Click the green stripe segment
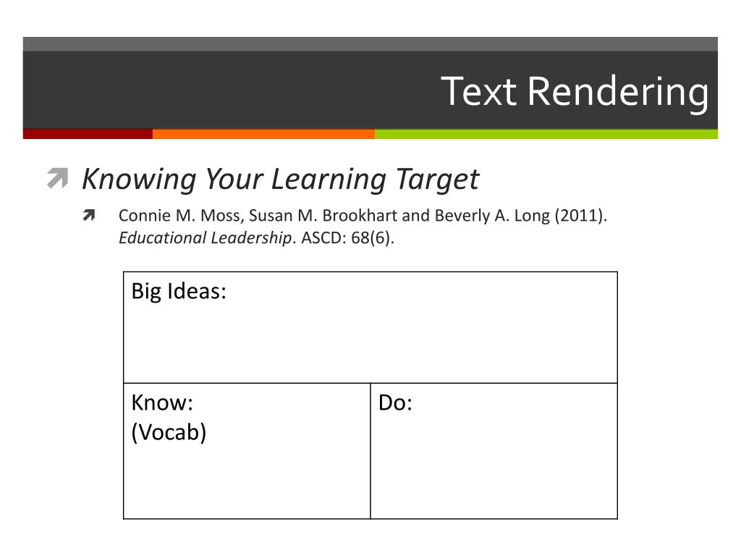 546,134
